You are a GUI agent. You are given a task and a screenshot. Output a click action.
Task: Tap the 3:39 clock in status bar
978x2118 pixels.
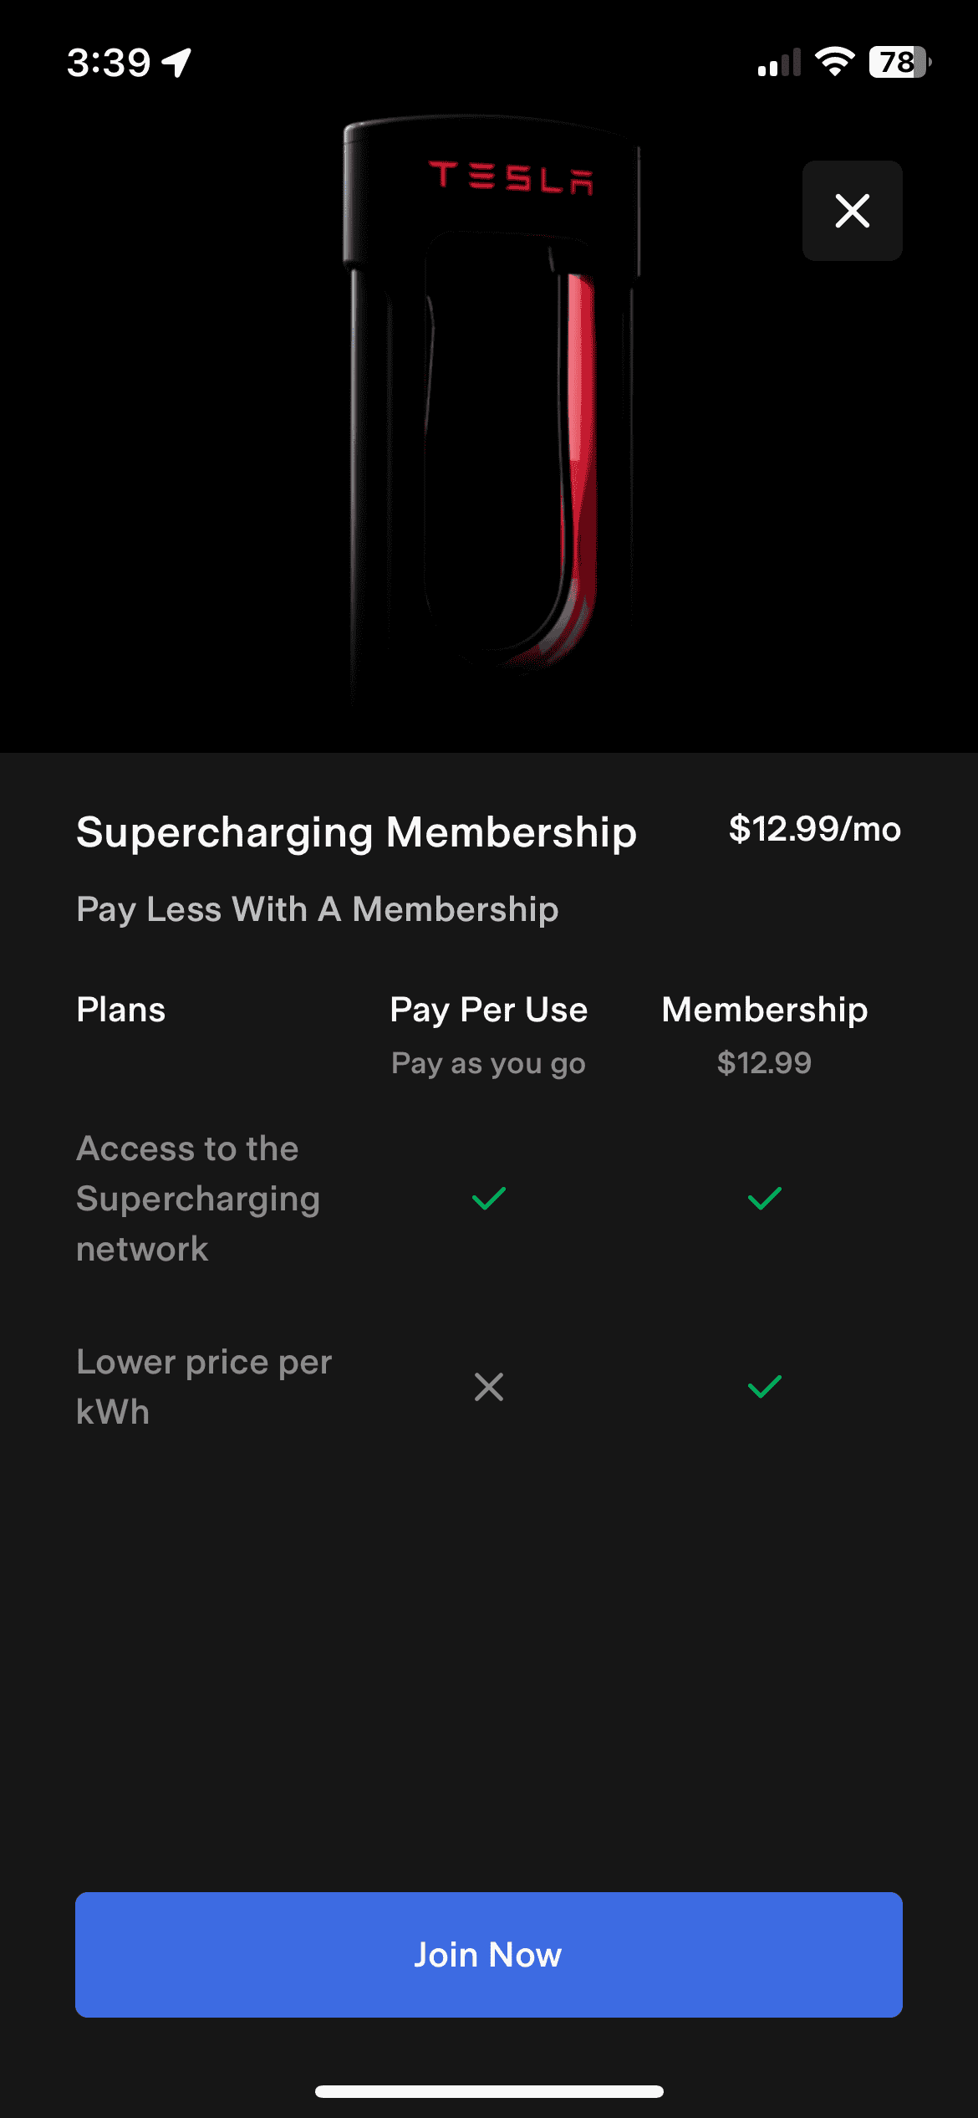(109, 63)
